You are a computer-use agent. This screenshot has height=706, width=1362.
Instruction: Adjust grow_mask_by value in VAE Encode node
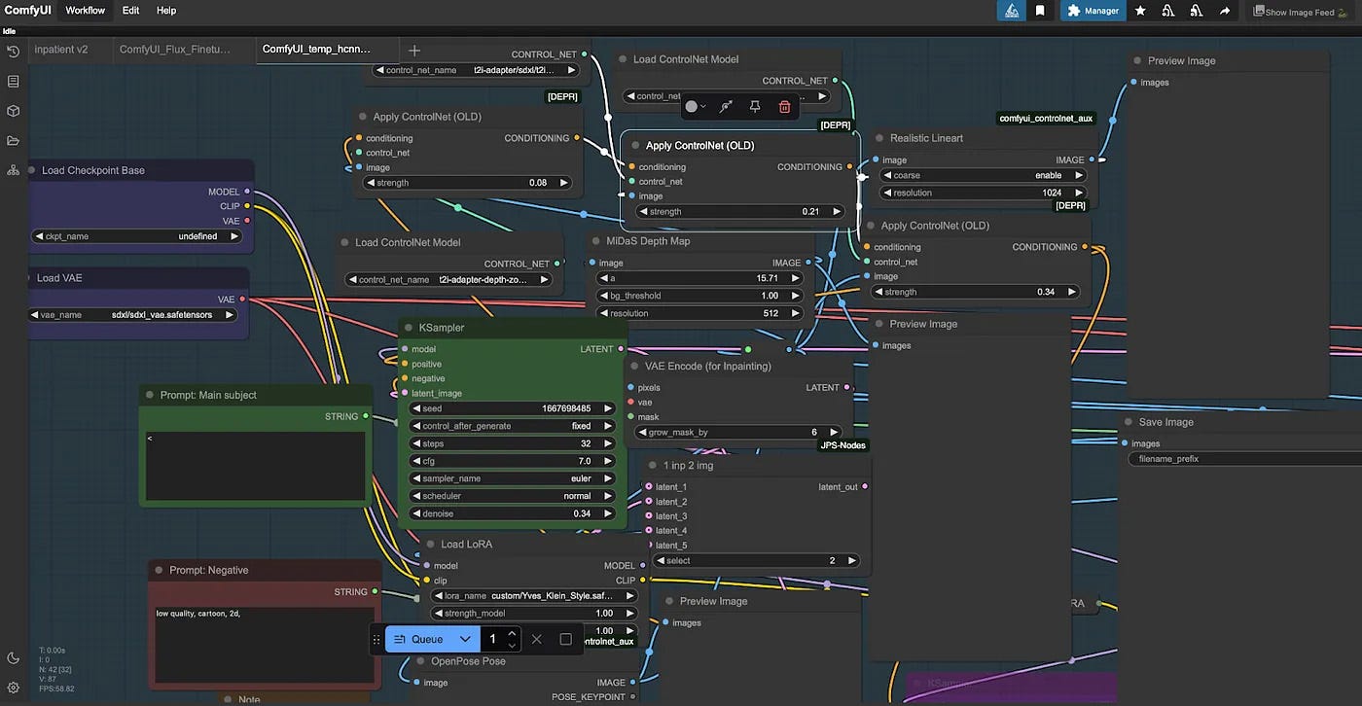tap(737, 432)
